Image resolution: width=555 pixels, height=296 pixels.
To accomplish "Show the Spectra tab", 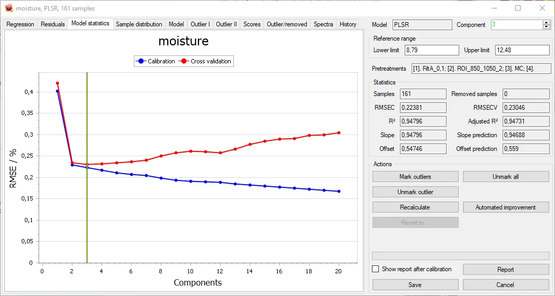I will (323, 24).
